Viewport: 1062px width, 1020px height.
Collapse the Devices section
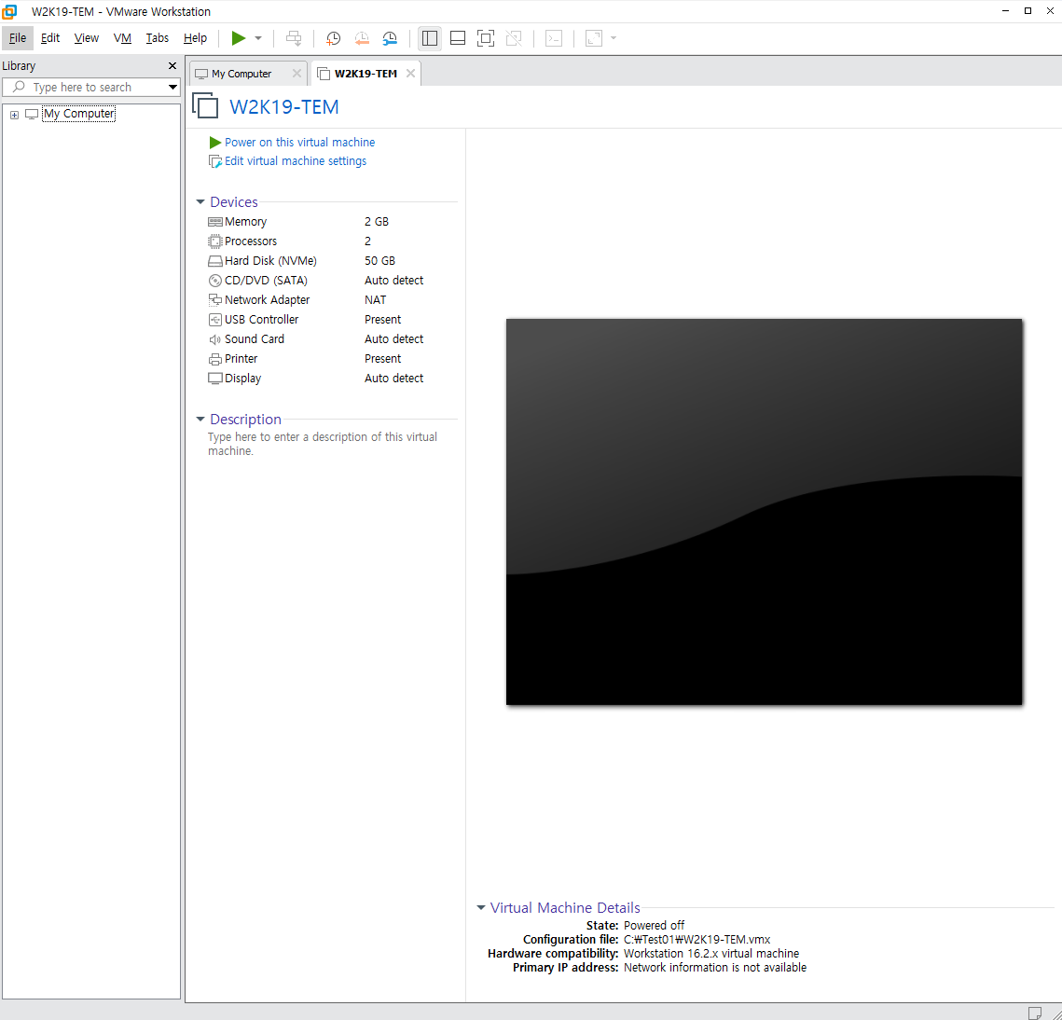click(x=200, y=201)
